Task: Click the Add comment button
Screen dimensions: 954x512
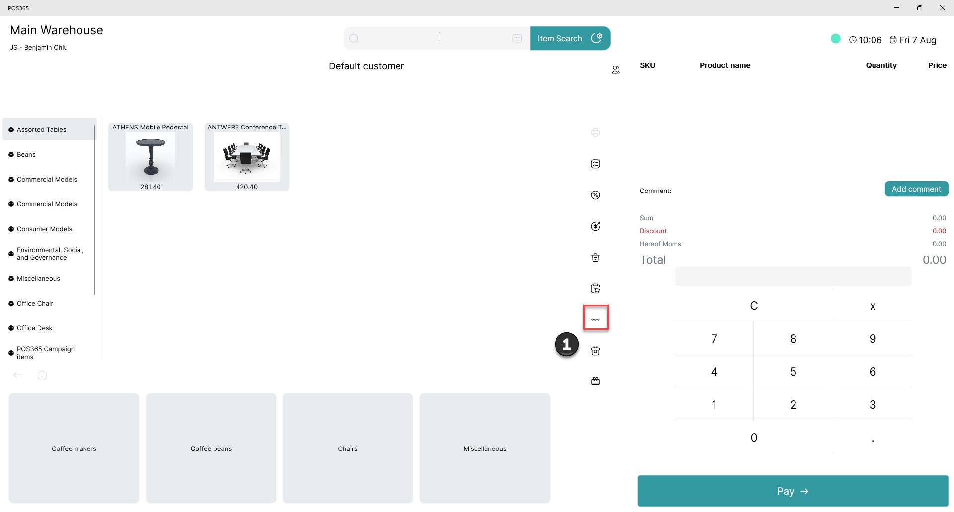Action: pyautogui.click(x=916, y=189)
